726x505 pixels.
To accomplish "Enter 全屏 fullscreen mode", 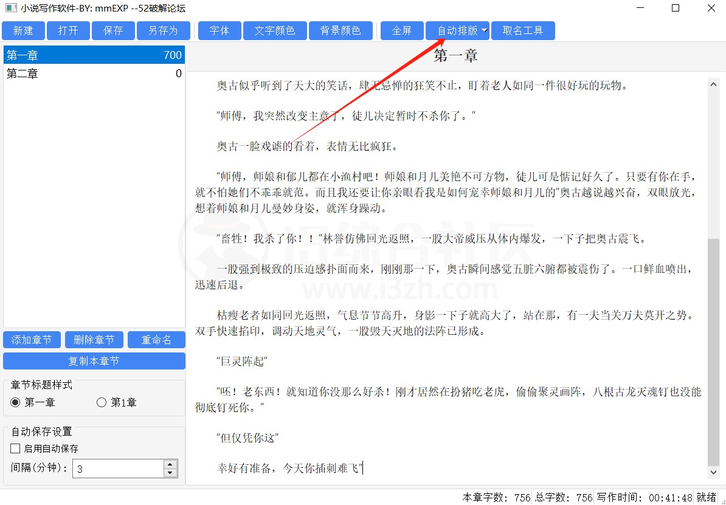I will (x=402, y=31).
